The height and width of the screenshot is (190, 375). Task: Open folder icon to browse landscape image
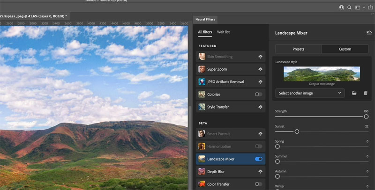click(x=354, y=93)
